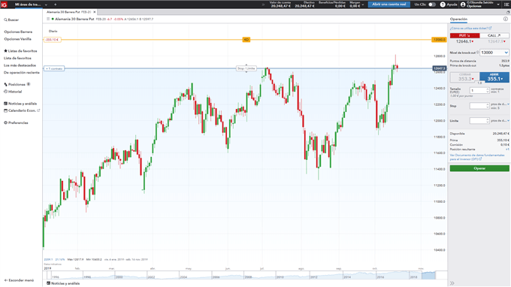This screenshot has height=287, width=511.
Task: Click the timeline range slider handle at bottom
Action: point(428,276)
